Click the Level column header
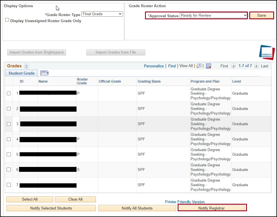 tap(237, 81)
